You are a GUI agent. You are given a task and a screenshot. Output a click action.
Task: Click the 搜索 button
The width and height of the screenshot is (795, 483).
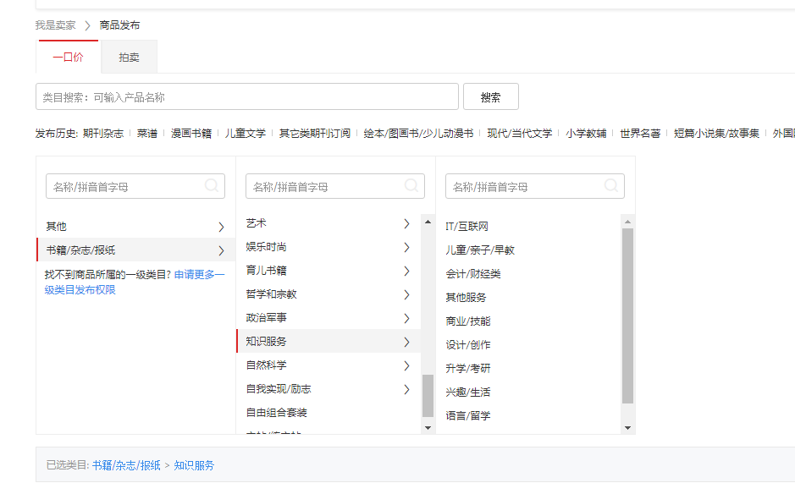(490, 97)
